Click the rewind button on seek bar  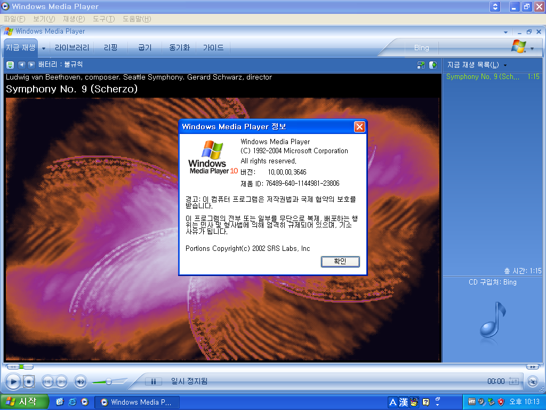tap(12, 367)
